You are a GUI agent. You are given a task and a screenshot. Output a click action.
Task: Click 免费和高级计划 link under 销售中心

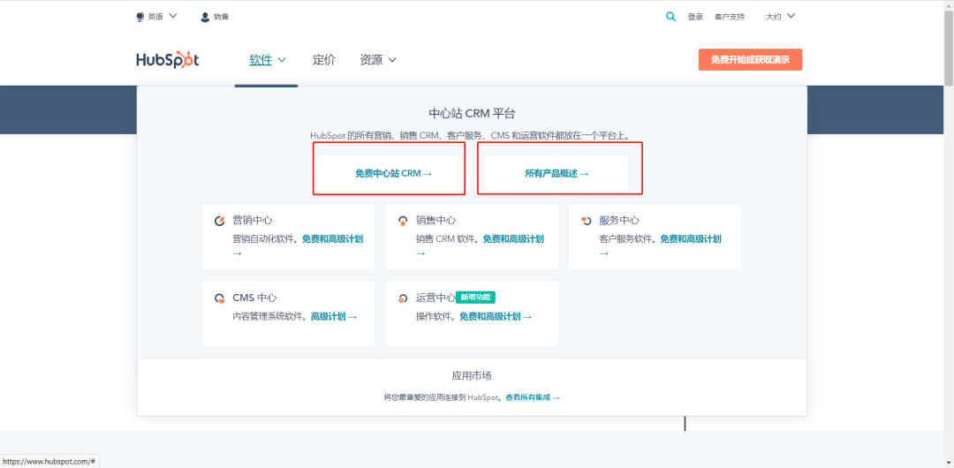coord(513,238)
